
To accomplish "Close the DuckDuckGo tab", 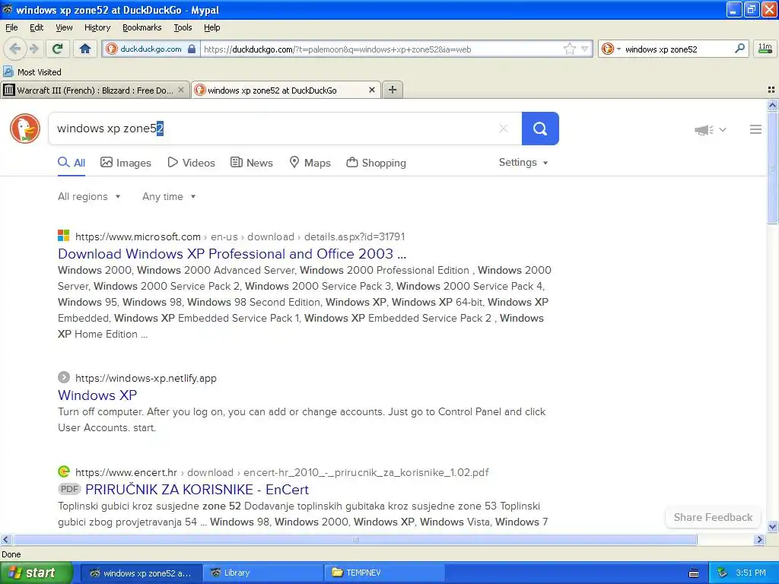I will (x=371, y=90).
